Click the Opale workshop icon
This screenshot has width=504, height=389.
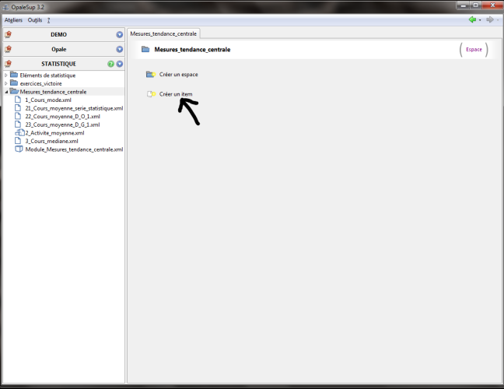tap(9, 49)
